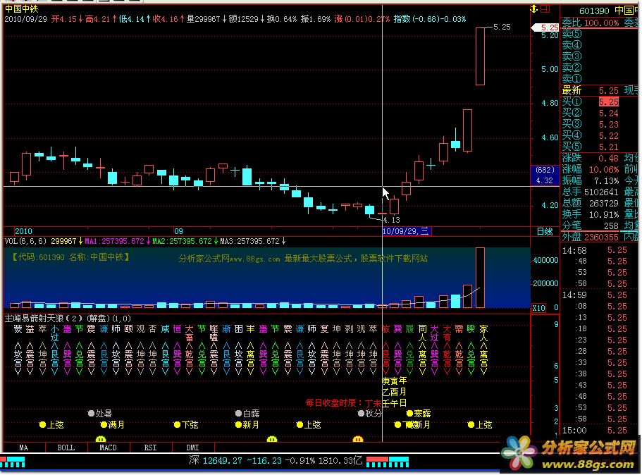Screen dimensions: 642x475
Task: Click the MA1:257395.672 volume value
Action: click(x=114, y=241)
